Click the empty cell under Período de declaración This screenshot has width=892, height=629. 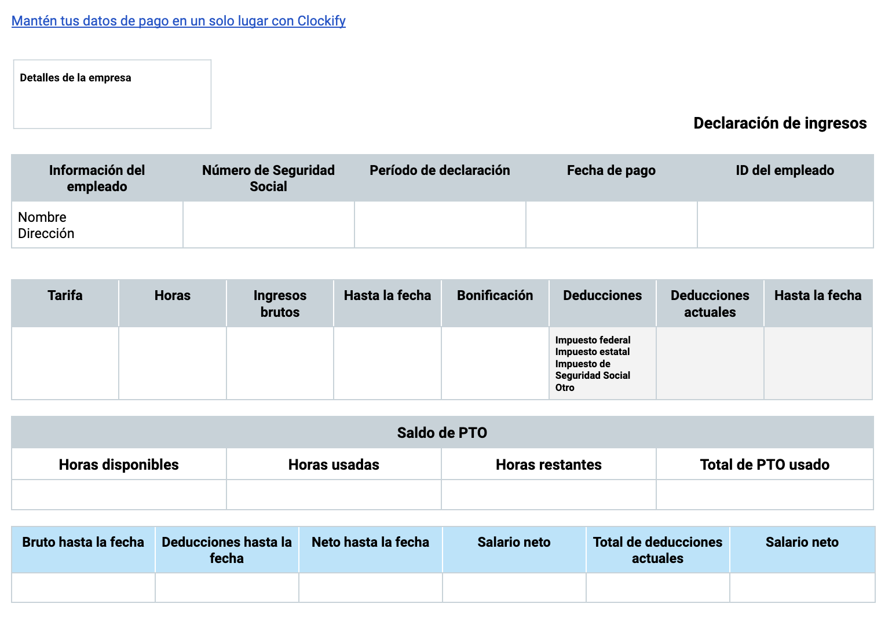[440, 225]
